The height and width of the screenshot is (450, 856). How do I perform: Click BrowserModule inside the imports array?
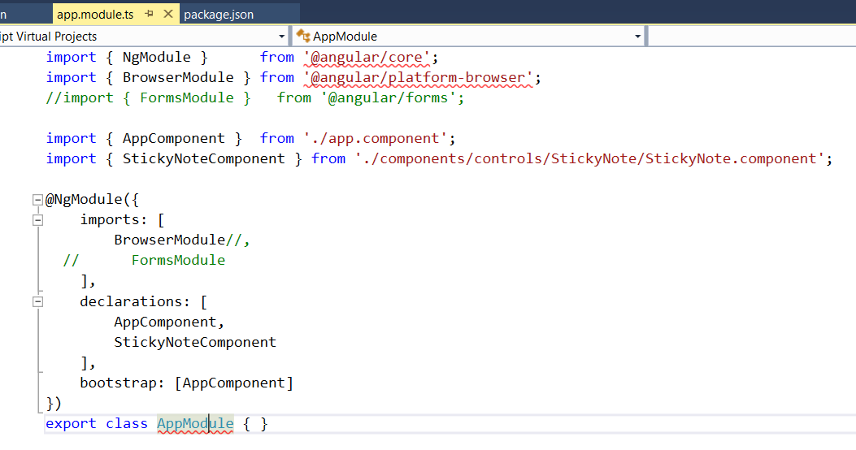click(x=169, y=240)
